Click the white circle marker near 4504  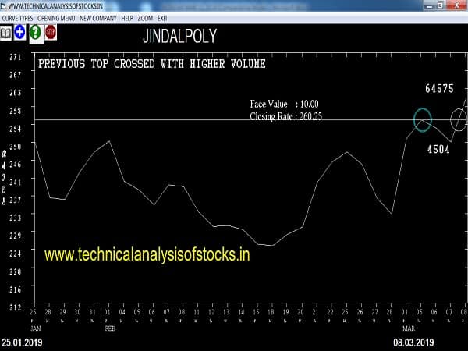459,119
